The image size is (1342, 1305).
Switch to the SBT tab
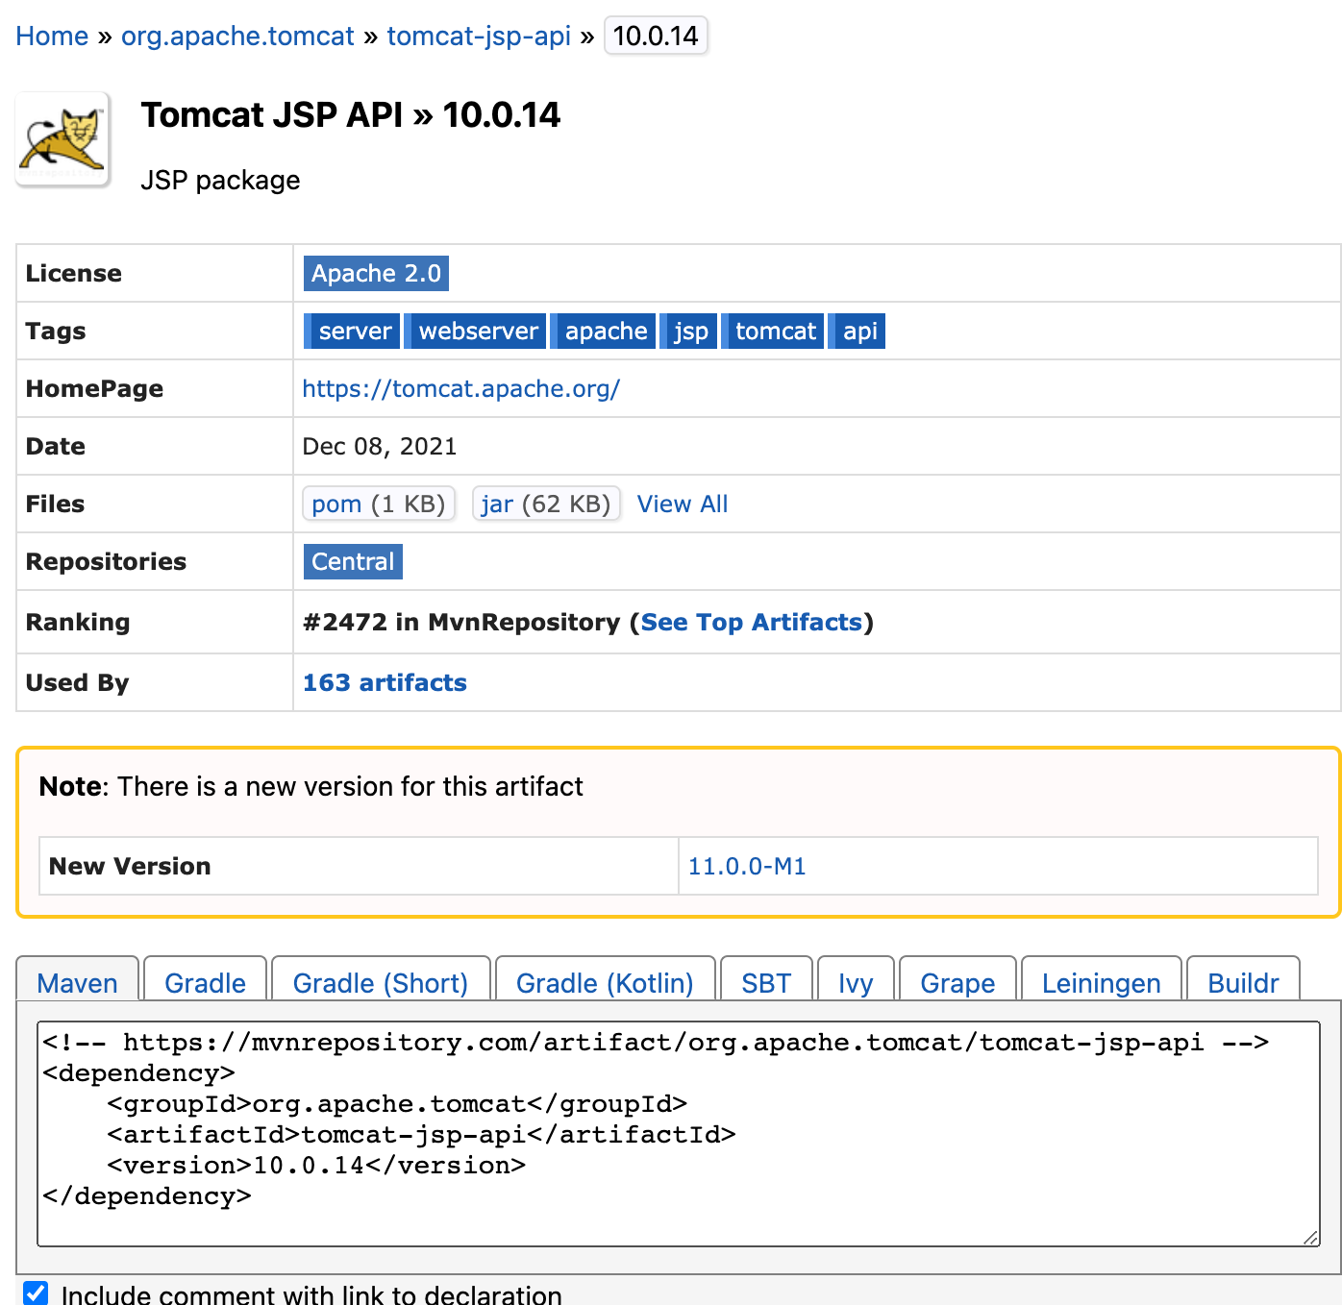pos(766,979)
